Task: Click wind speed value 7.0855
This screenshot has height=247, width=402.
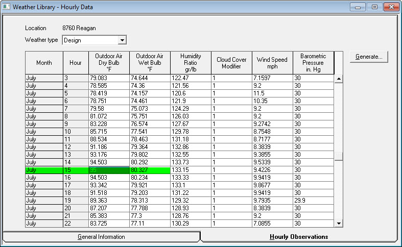Action: coord(272,224)
